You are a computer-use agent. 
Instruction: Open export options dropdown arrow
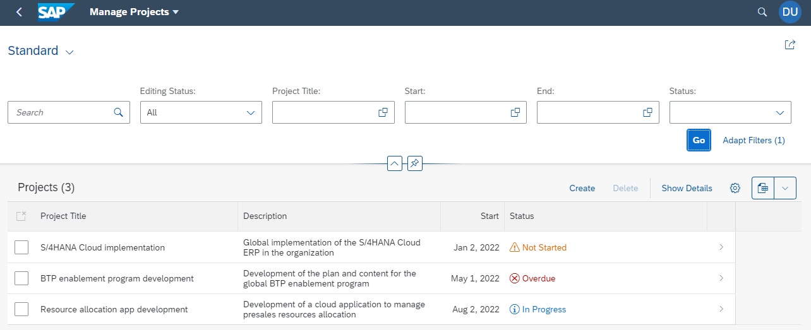pos(785,188)
